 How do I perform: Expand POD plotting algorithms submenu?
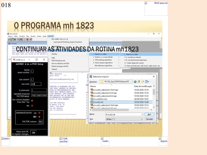(x=118, y=60)
